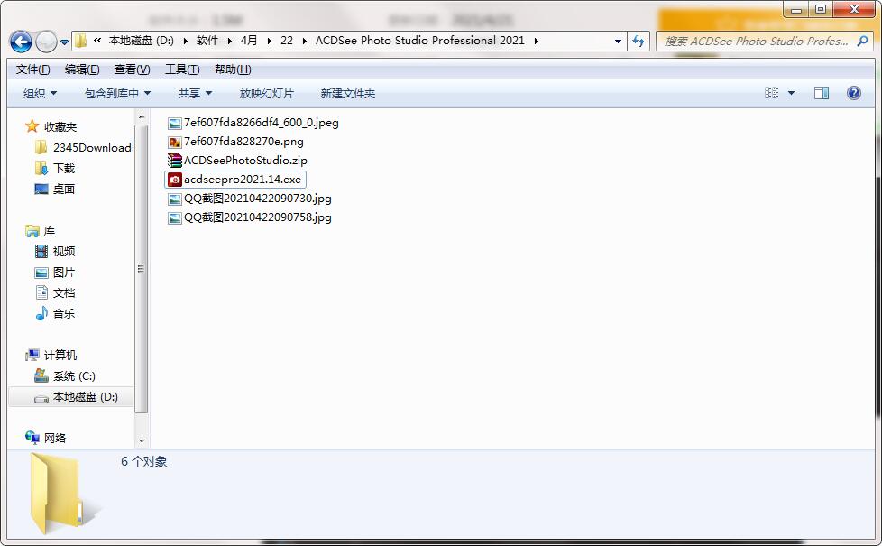The image size is (882, 546).
Task: Select QQ截图20210422090758.jpg
Action: [250, 217]
